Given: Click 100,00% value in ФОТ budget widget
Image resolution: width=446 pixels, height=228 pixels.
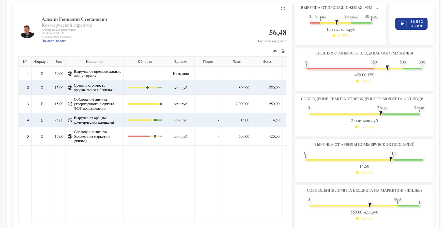Looking at the screenshot, I should 367,127.
